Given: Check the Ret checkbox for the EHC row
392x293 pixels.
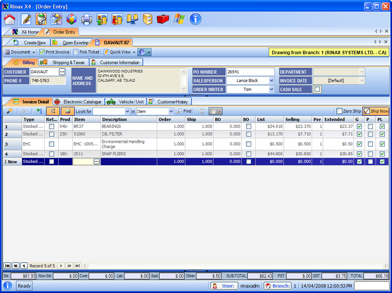Looking at the screenshot, I should click(51, 144).
